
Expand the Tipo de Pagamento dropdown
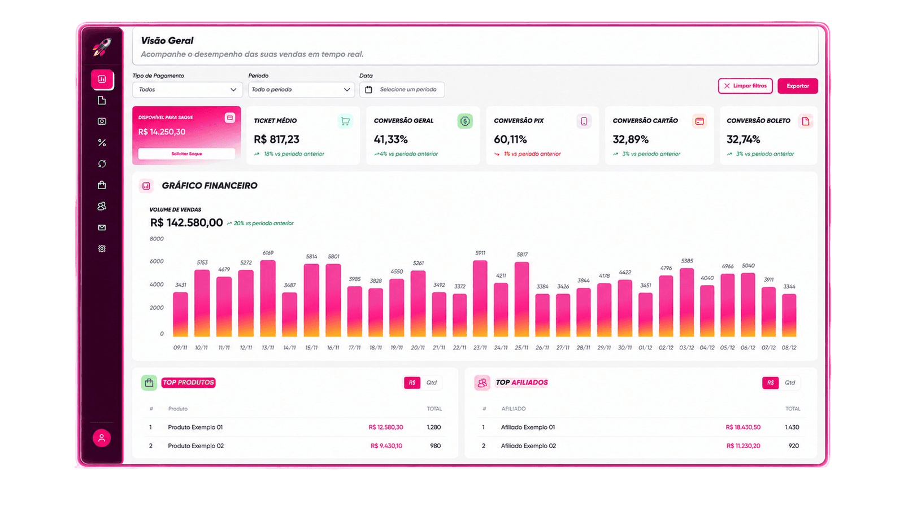[188, 90]
